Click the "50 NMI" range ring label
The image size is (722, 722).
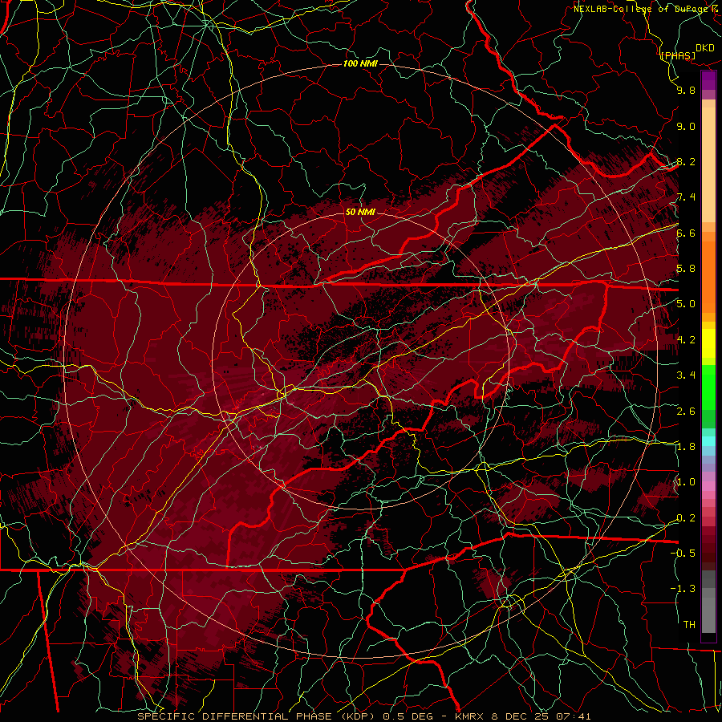coord(360,212)
